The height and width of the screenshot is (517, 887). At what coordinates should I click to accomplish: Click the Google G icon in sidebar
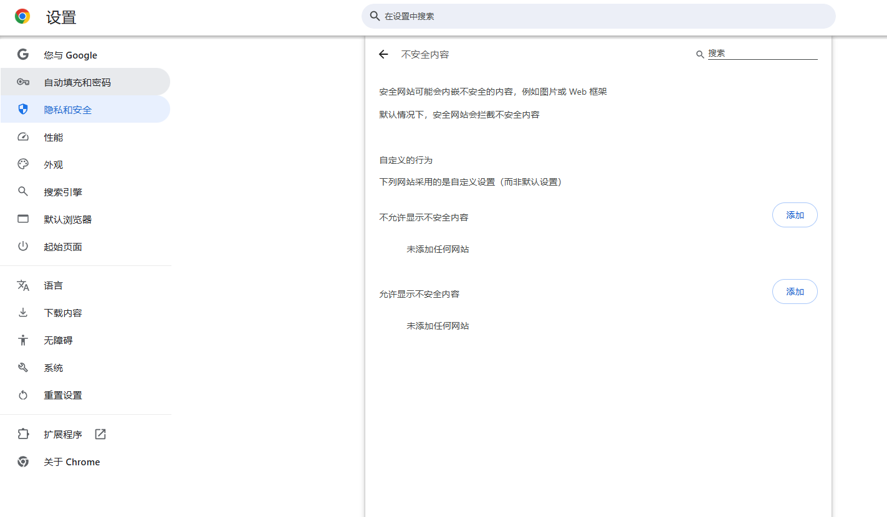coord(23,55)
